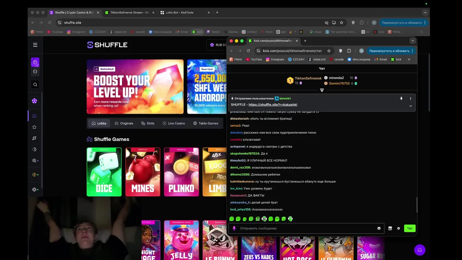Open the site info control beside the shuffle.site address
This screenshot has width=462, height=260.
click(x=60, y=22)
